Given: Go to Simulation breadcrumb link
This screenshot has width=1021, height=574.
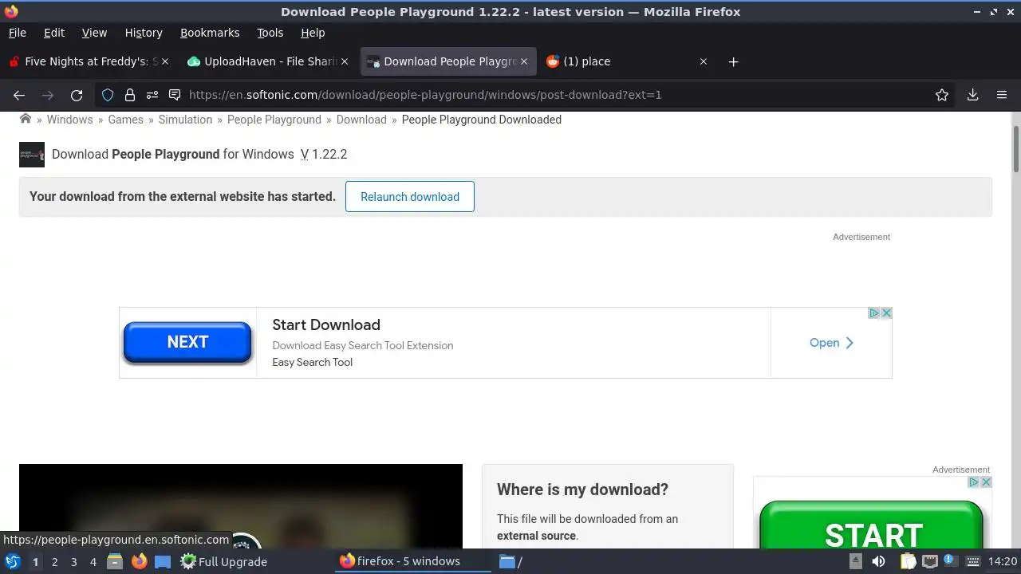Looking at the screenshot, I should (x=185, y=120).
